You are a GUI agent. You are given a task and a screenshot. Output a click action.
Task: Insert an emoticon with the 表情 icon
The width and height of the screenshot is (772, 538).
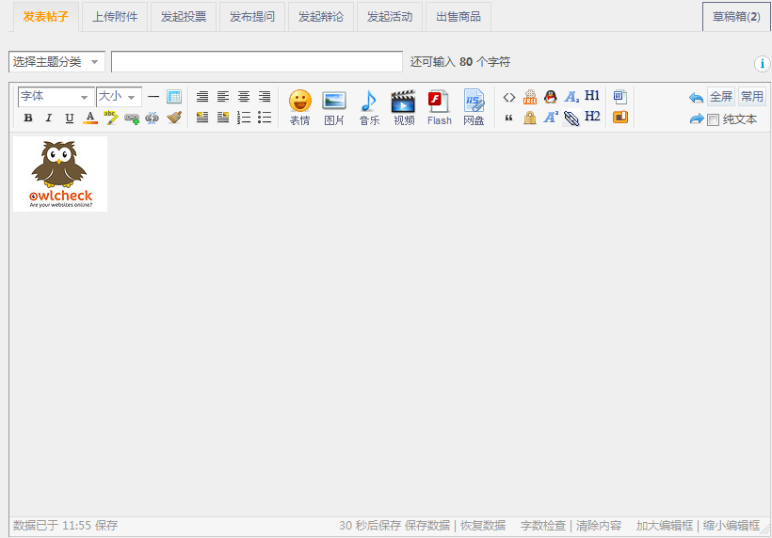coord(299,106)
